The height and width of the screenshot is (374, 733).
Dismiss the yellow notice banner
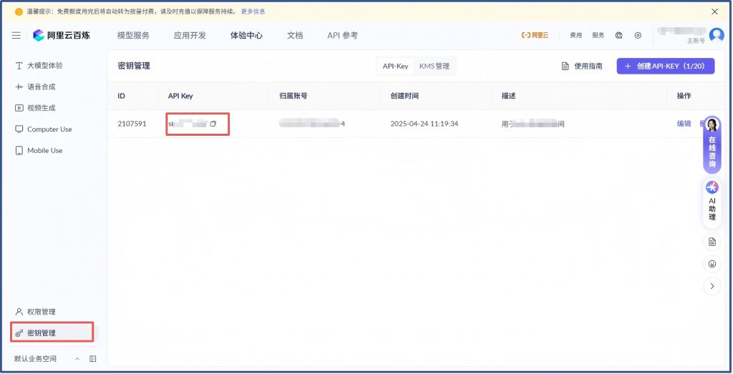pyautogui.click(x=714, y=11)
